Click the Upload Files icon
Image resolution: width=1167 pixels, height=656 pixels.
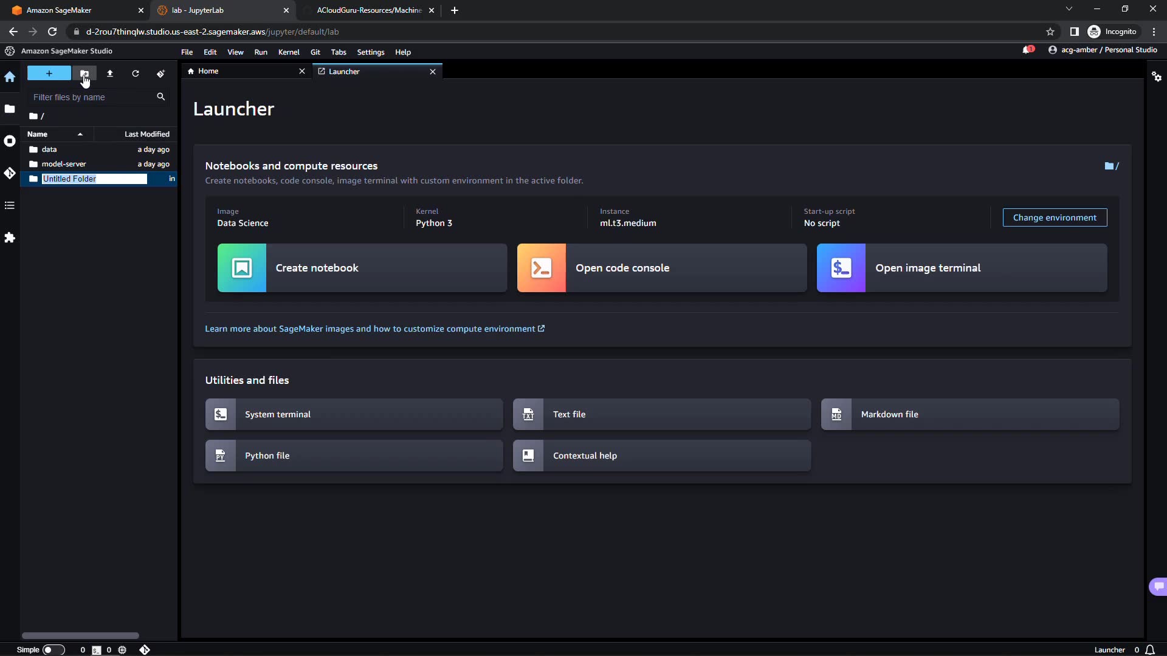(x=110, y=73)
